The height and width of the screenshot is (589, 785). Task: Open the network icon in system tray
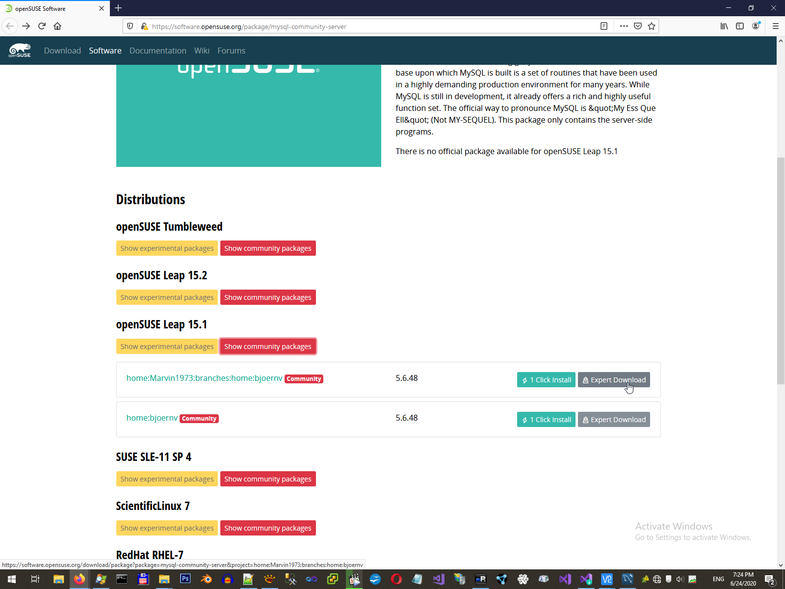coord(657,579)
